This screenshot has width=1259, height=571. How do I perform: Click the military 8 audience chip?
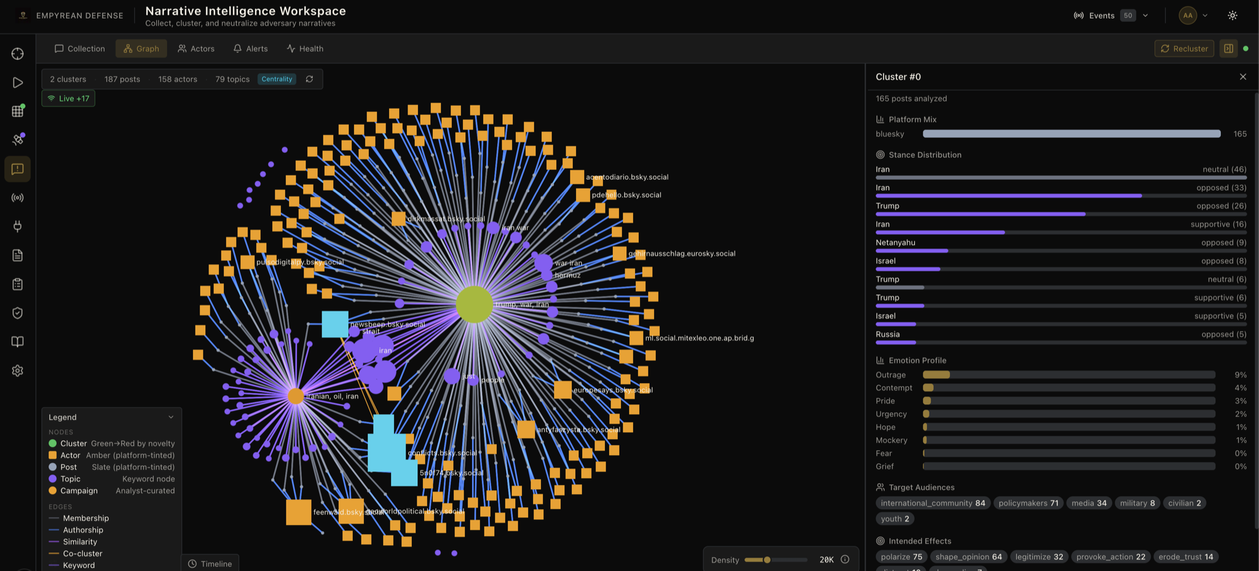click(1137, 503)
